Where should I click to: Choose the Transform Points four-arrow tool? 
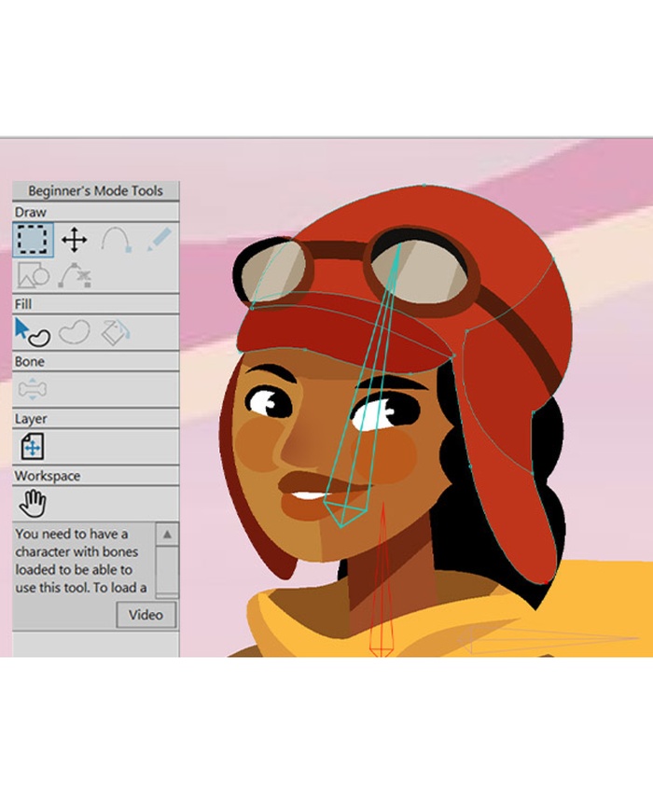click(74, 241)
